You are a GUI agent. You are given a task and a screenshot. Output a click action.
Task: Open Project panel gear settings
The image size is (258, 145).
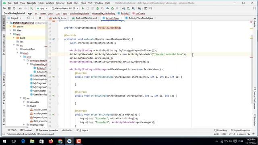pyautogui.click(x=40, y=18)
